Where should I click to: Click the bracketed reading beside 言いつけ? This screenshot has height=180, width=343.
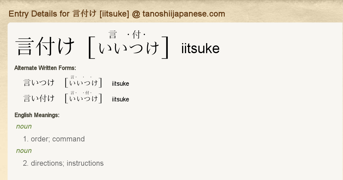pyautogui.click(x=83, y=83)
